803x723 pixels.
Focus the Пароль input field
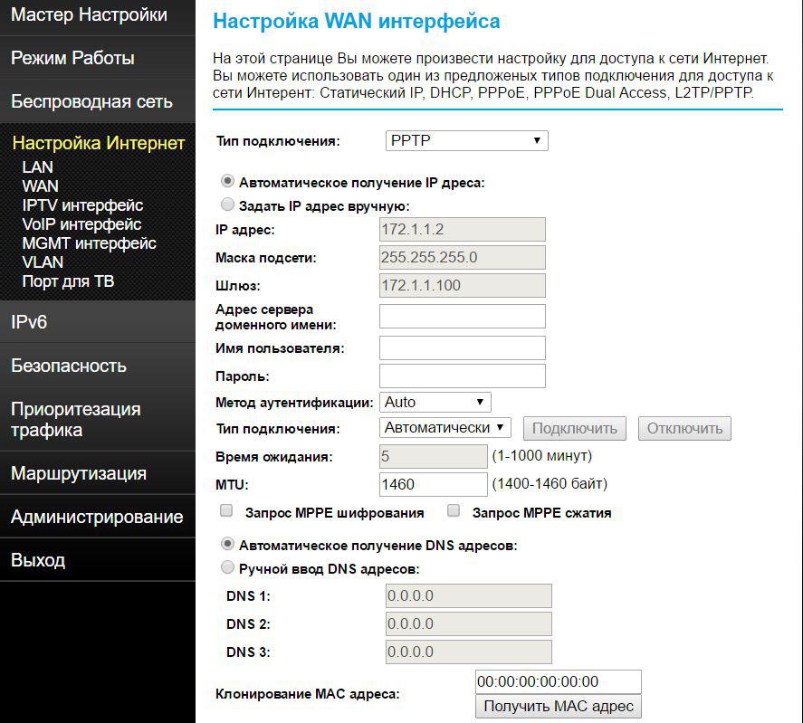[x=463, y=376]
